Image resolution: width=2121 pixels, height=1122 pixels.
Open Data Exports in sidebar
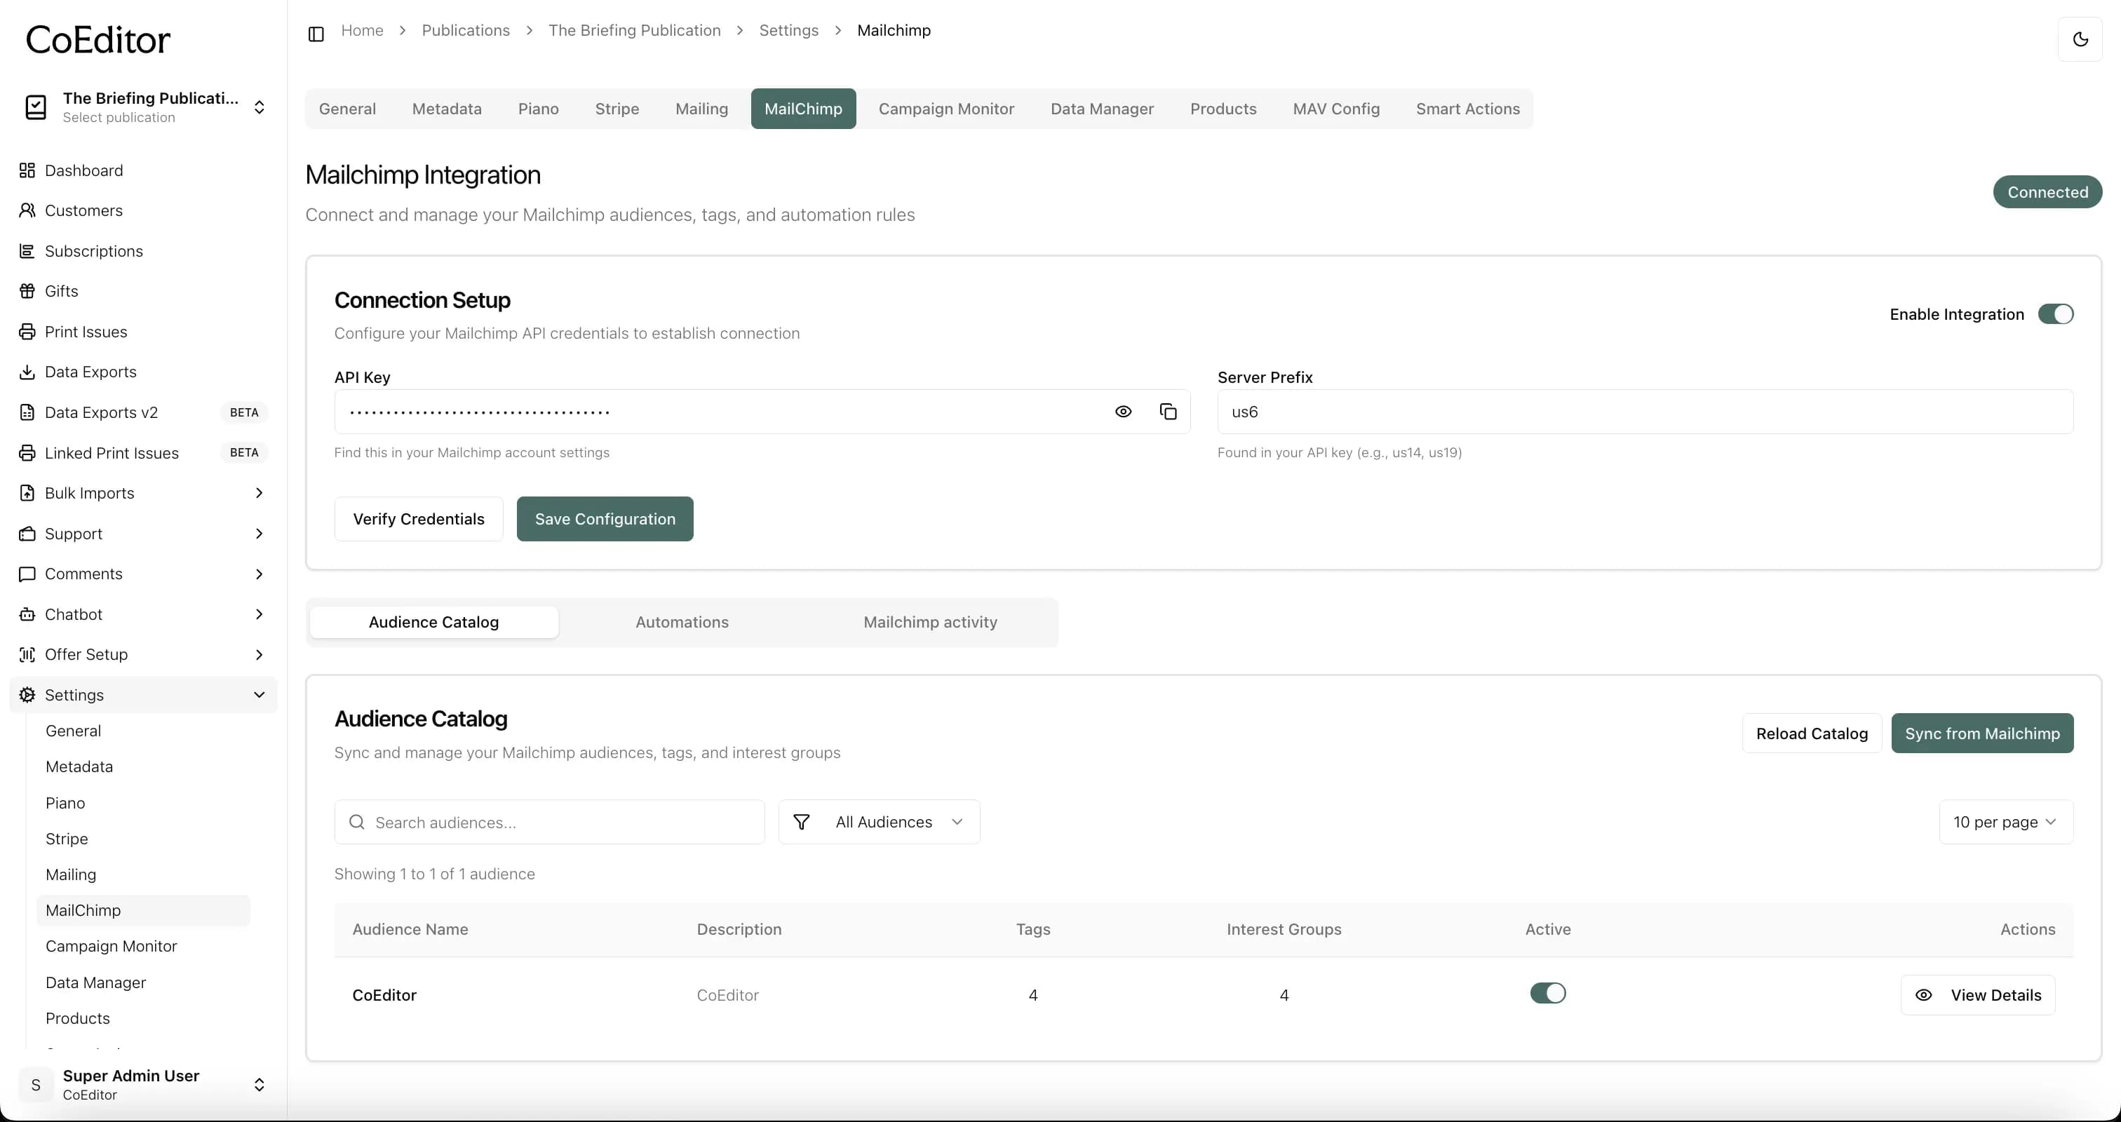click(x=90, y=372)
